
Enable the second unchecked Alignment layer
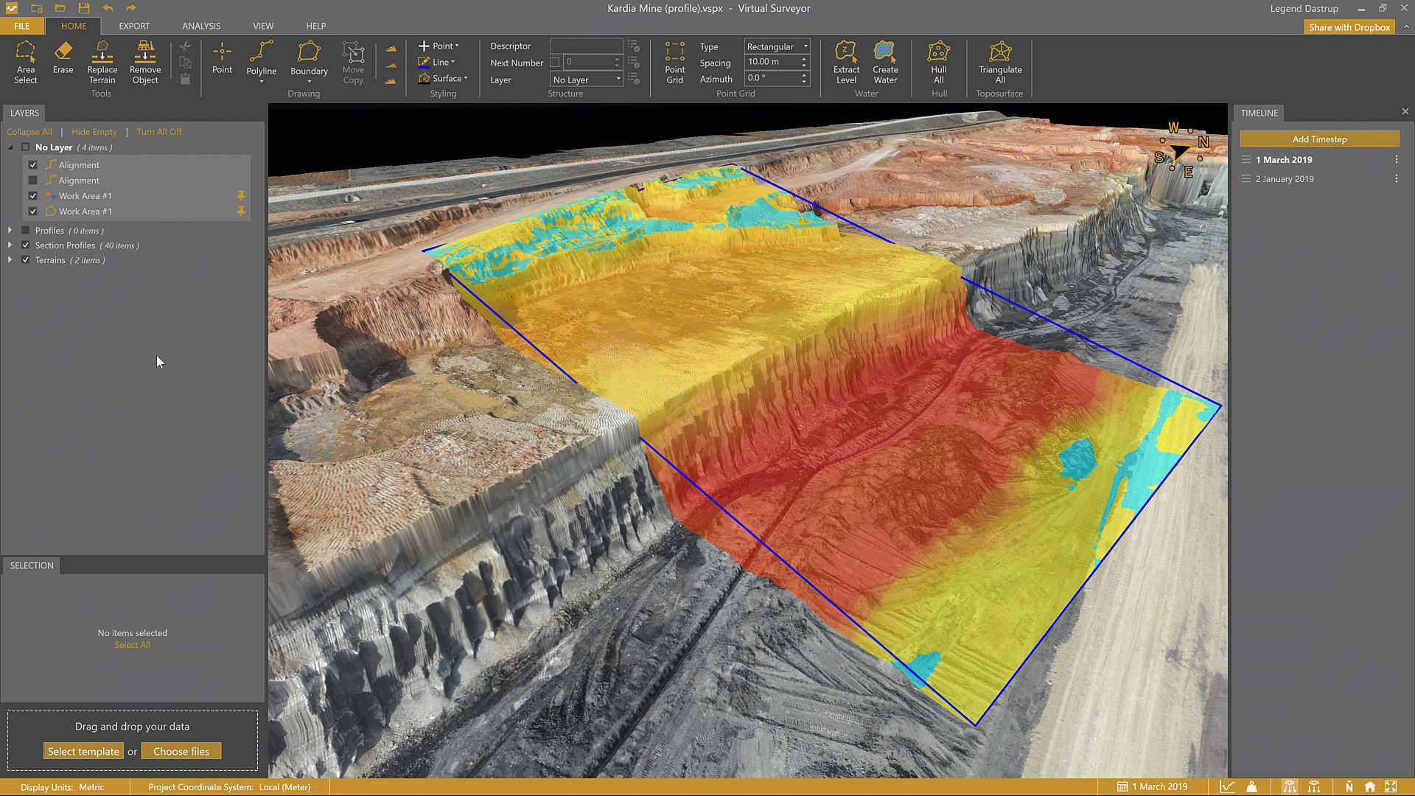pyautogui.click(x=33, y=181)
